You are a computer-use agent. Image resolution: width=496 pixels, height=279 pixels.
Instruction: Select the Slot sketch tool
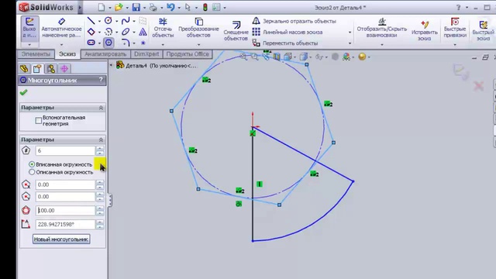[91, 43]
